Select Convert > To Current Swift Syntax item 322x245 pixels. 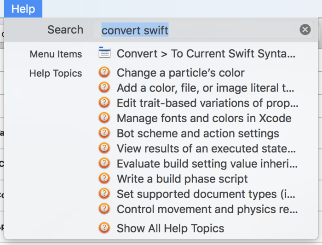[206, 54]
